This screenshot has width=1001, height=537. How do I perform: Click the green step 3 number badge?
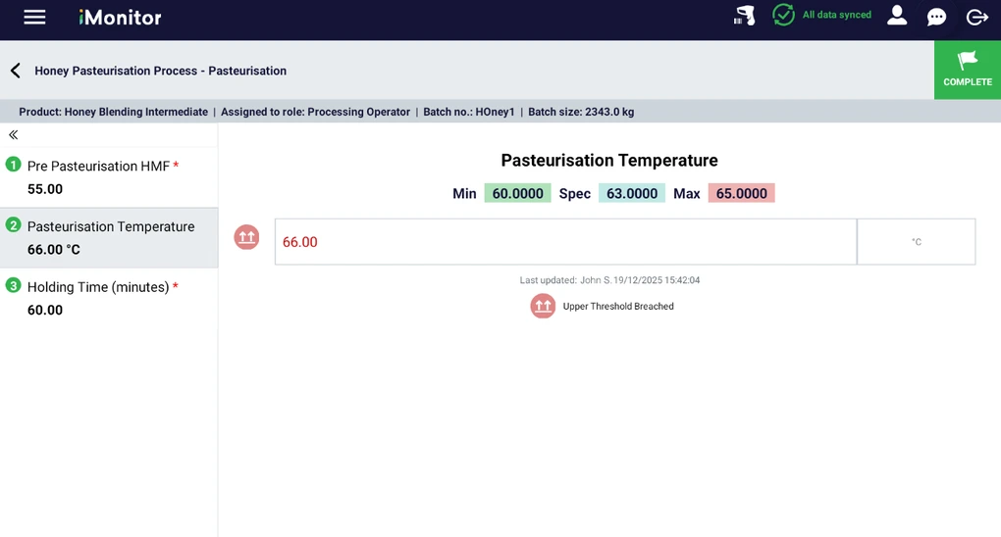[14, 286]
